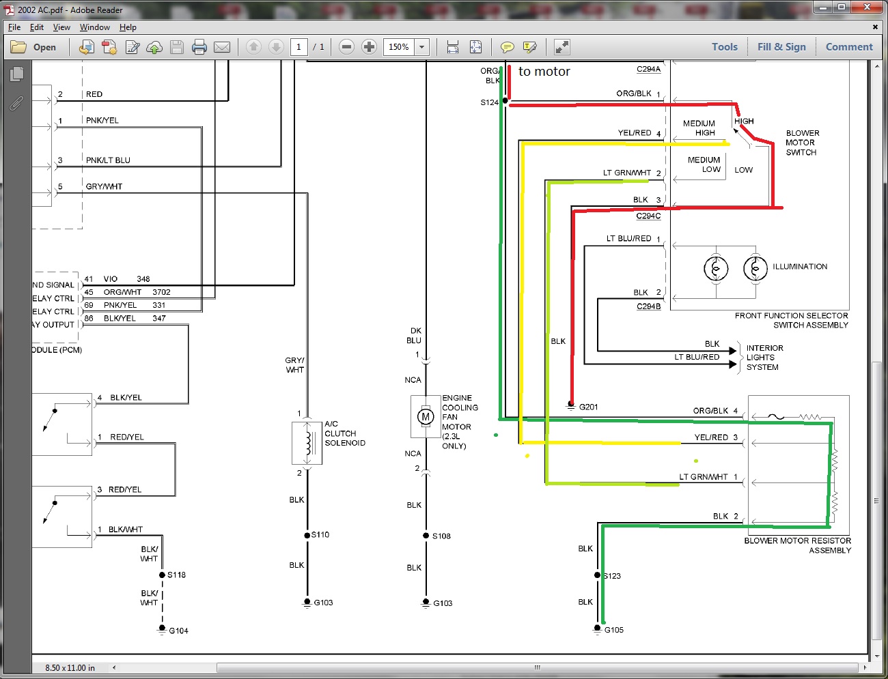Click the print document icon
Viewport: 888px width, 679px height.
click(199, 47)
